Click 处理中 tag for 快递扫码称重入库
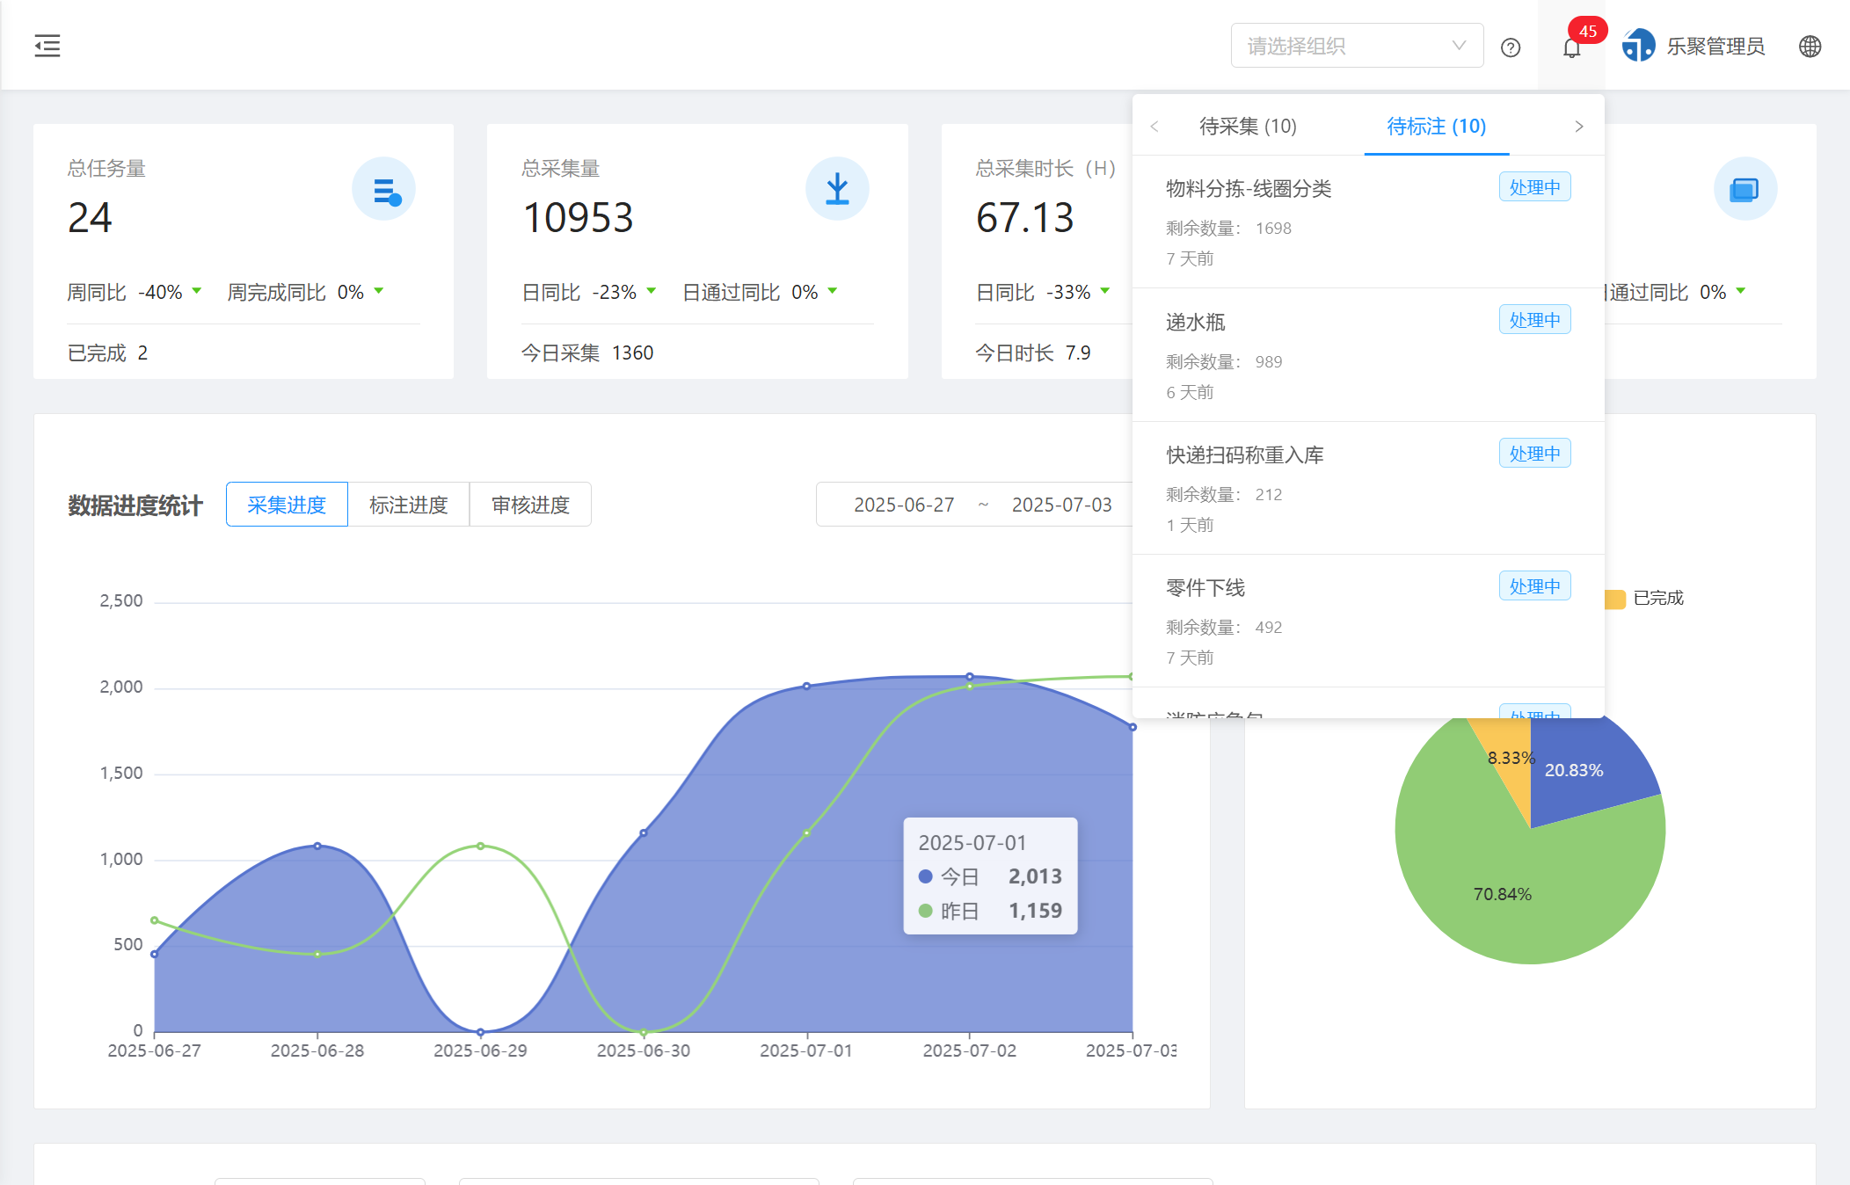1850x1185 pixels. [1534, 454]
